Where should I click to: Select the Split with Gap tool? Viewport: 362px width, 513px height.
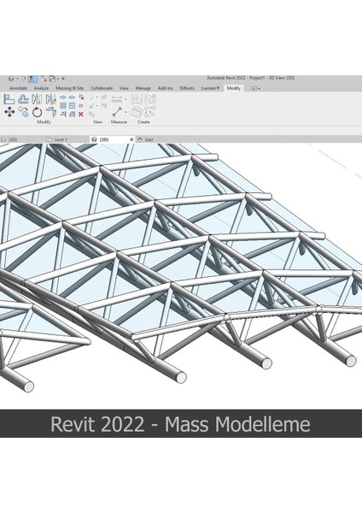click(72, 97)
